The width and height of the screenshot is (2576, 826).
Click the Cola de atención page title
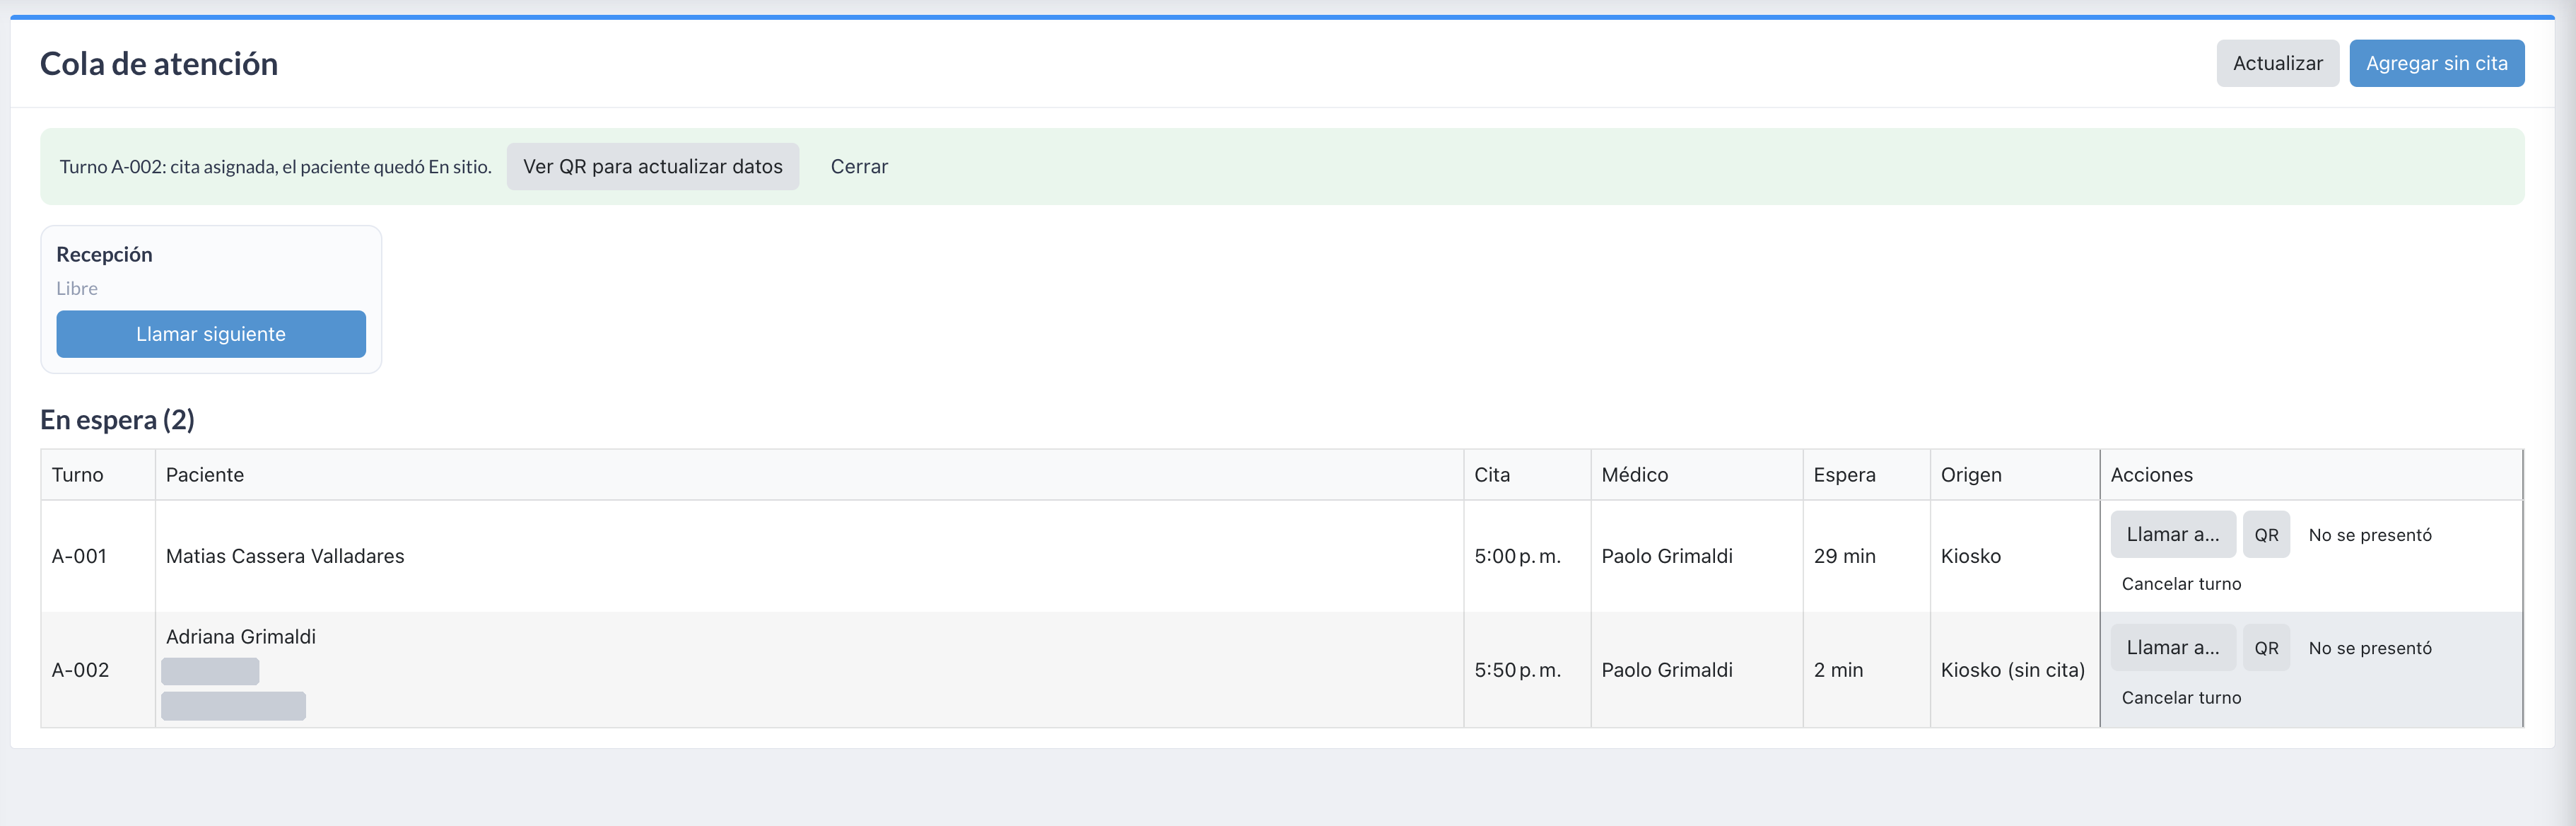click(159, 64)
